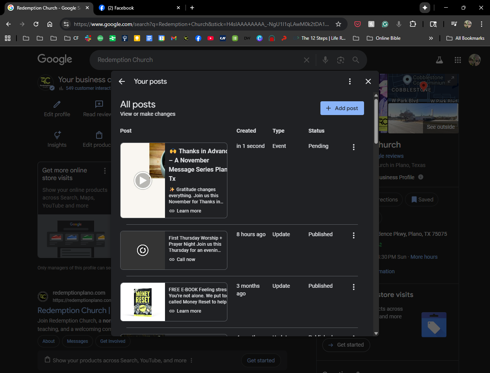Reload the page

click(x=36, y=24)
